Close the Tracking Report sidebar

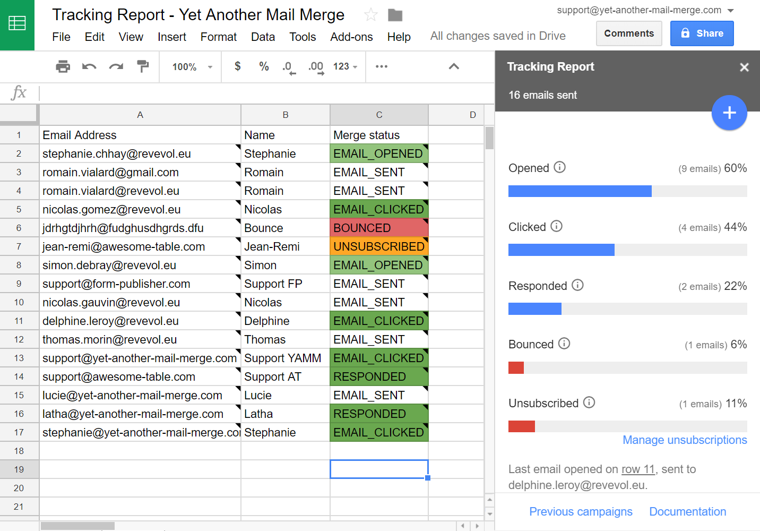point(744,67)
